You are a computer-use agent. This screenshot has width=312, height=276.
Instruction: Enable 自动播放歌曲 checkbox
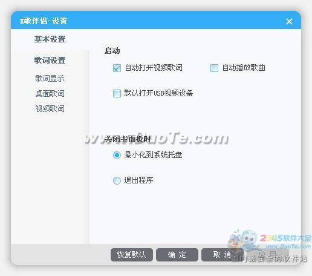point(214,68)
